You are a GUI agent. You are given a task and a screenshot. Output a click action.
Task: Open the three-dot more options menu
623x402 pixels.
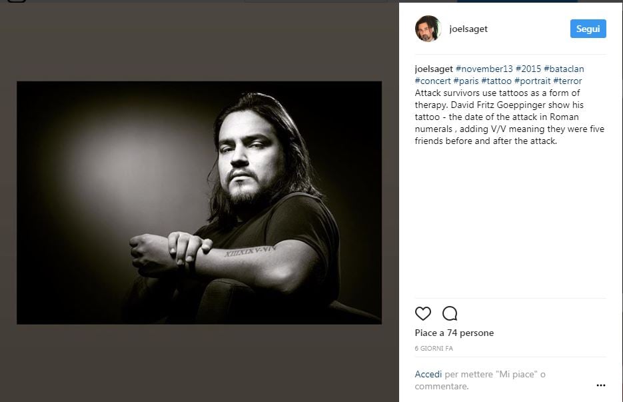[600, 385]
